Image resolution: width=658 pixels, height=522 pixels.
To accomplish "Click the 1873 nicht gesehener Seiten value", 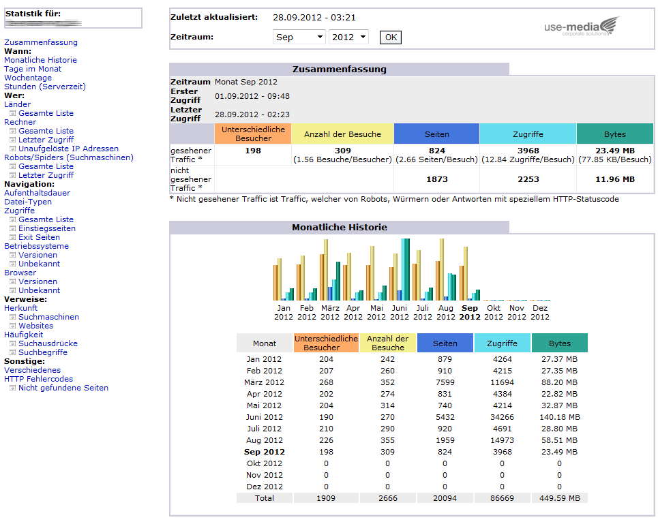I will [x=437, y=179].
